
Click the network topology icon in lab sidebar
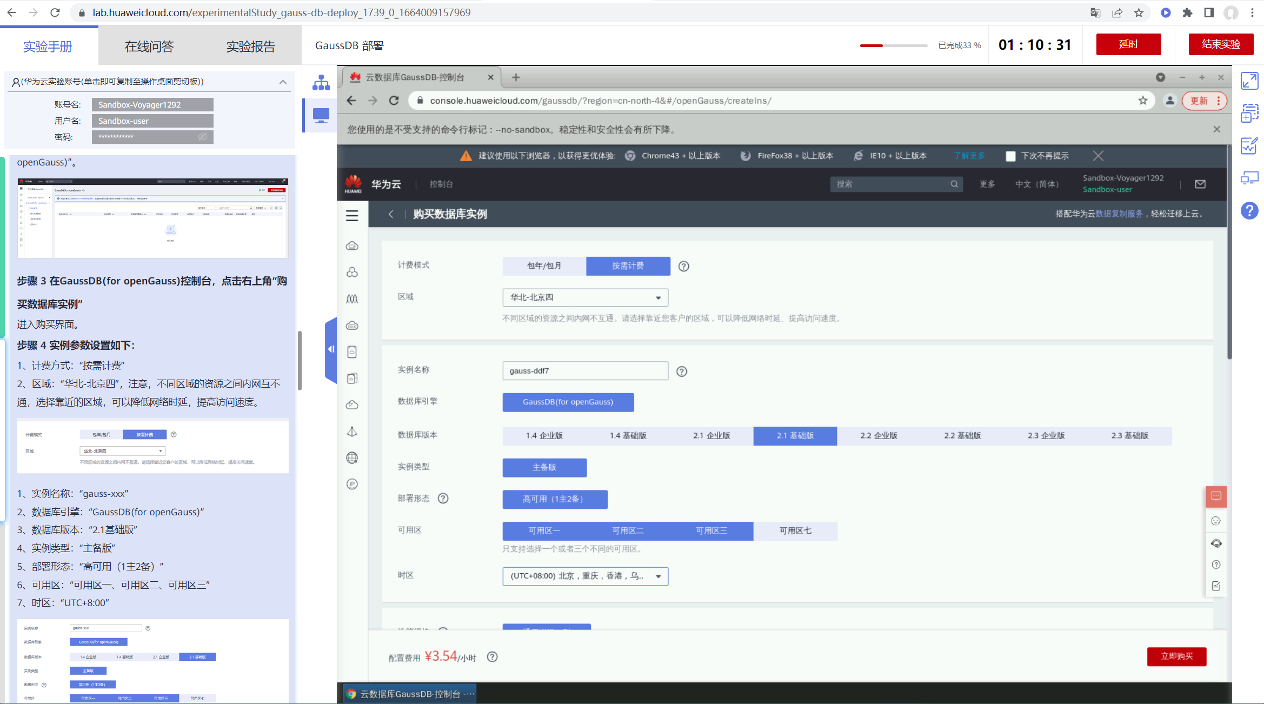point(321,82)
